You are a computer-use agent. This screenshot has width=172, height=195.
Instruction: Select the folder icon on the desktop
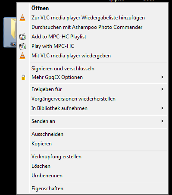pyautogui.click(x=10, y=32)
